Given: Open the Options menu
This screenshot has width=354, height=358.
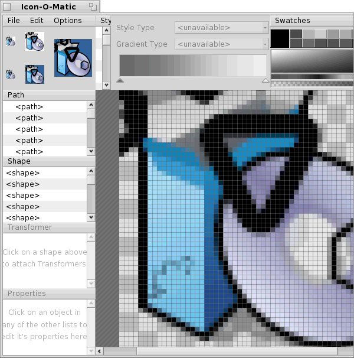Looking at the screenshot, I should point(67,20).
